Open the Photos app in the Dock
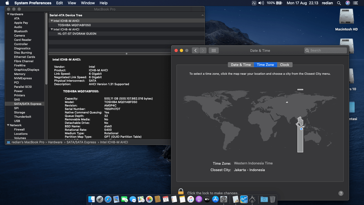364x205 pixels. (149, 199)
